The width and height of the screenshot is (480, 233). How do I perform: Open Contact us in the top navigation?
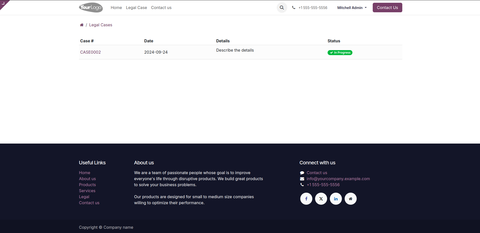pos(161,8)
